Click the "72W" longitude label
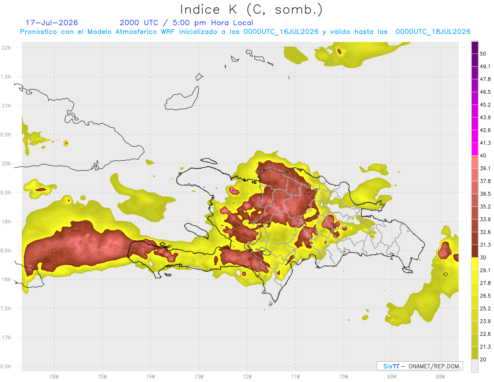 (247, 376)
